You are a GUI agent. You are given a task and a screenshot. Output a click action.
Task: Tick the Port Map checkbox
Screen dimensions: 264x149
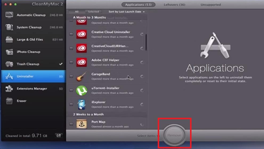(x=71, y=124)
